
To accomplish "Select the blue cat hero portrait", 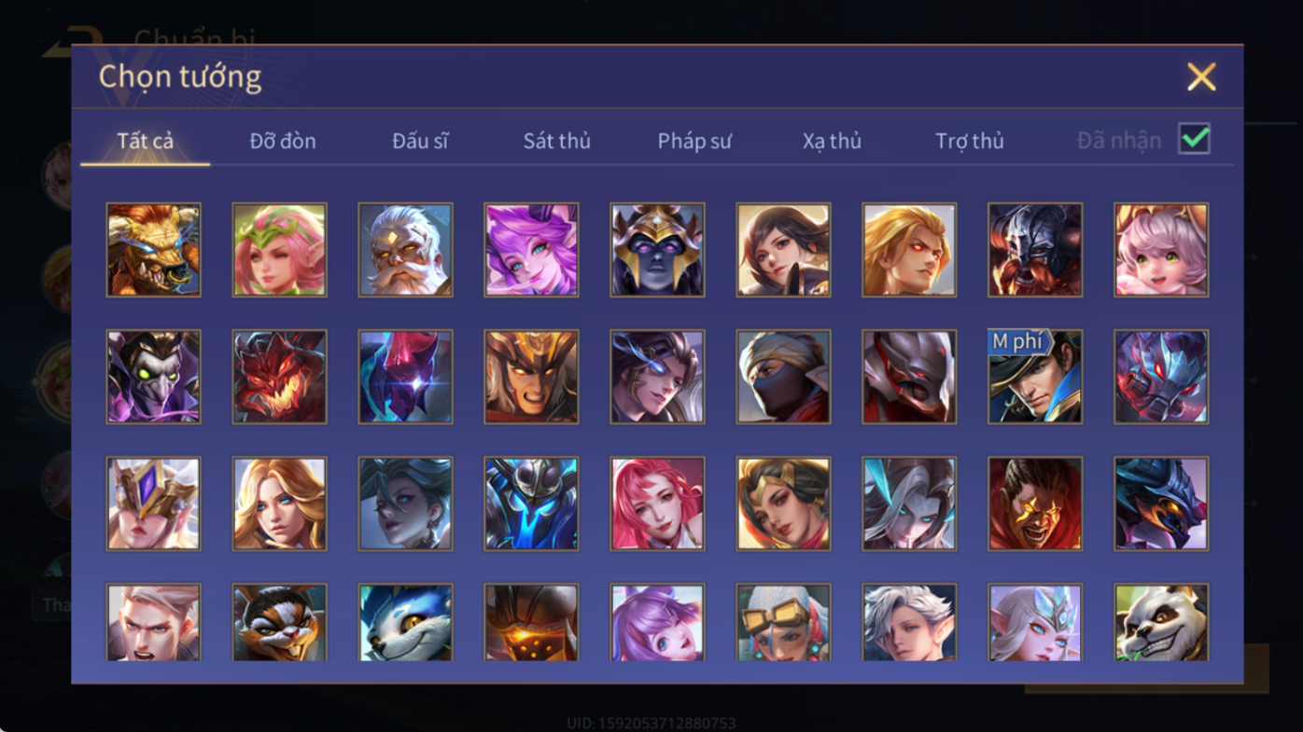I will [x=405, y=622].
